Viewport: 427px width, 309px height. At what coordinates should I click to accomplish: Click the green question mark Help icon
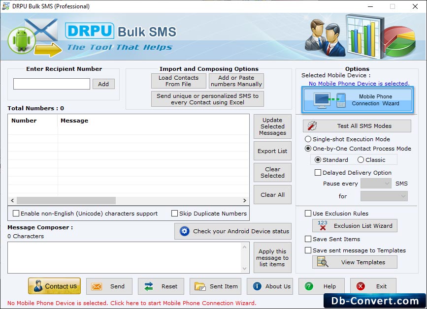click(309, 286)
